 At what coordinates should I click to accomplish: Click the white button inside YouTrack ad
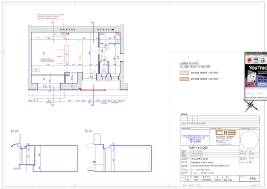click(x=262, y=84)
